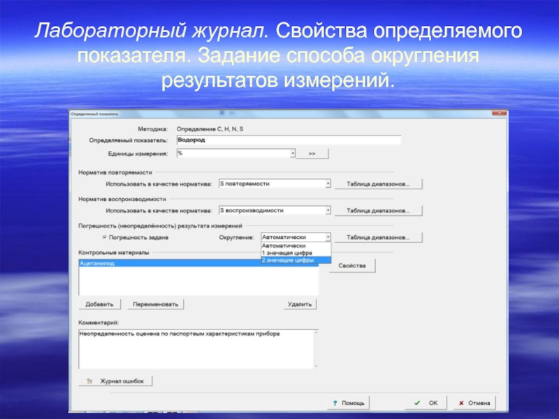Click the Добавить button
The image size is (559, 419).
click(x=100, y=304)
